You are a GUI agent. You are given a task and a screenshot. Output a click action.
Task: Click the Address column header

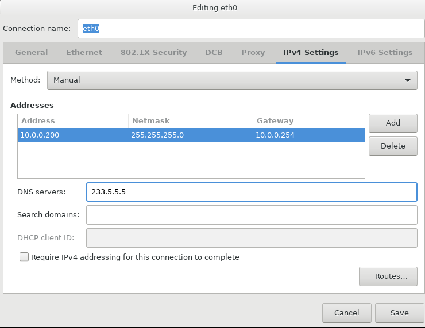[x=73, y=121]
